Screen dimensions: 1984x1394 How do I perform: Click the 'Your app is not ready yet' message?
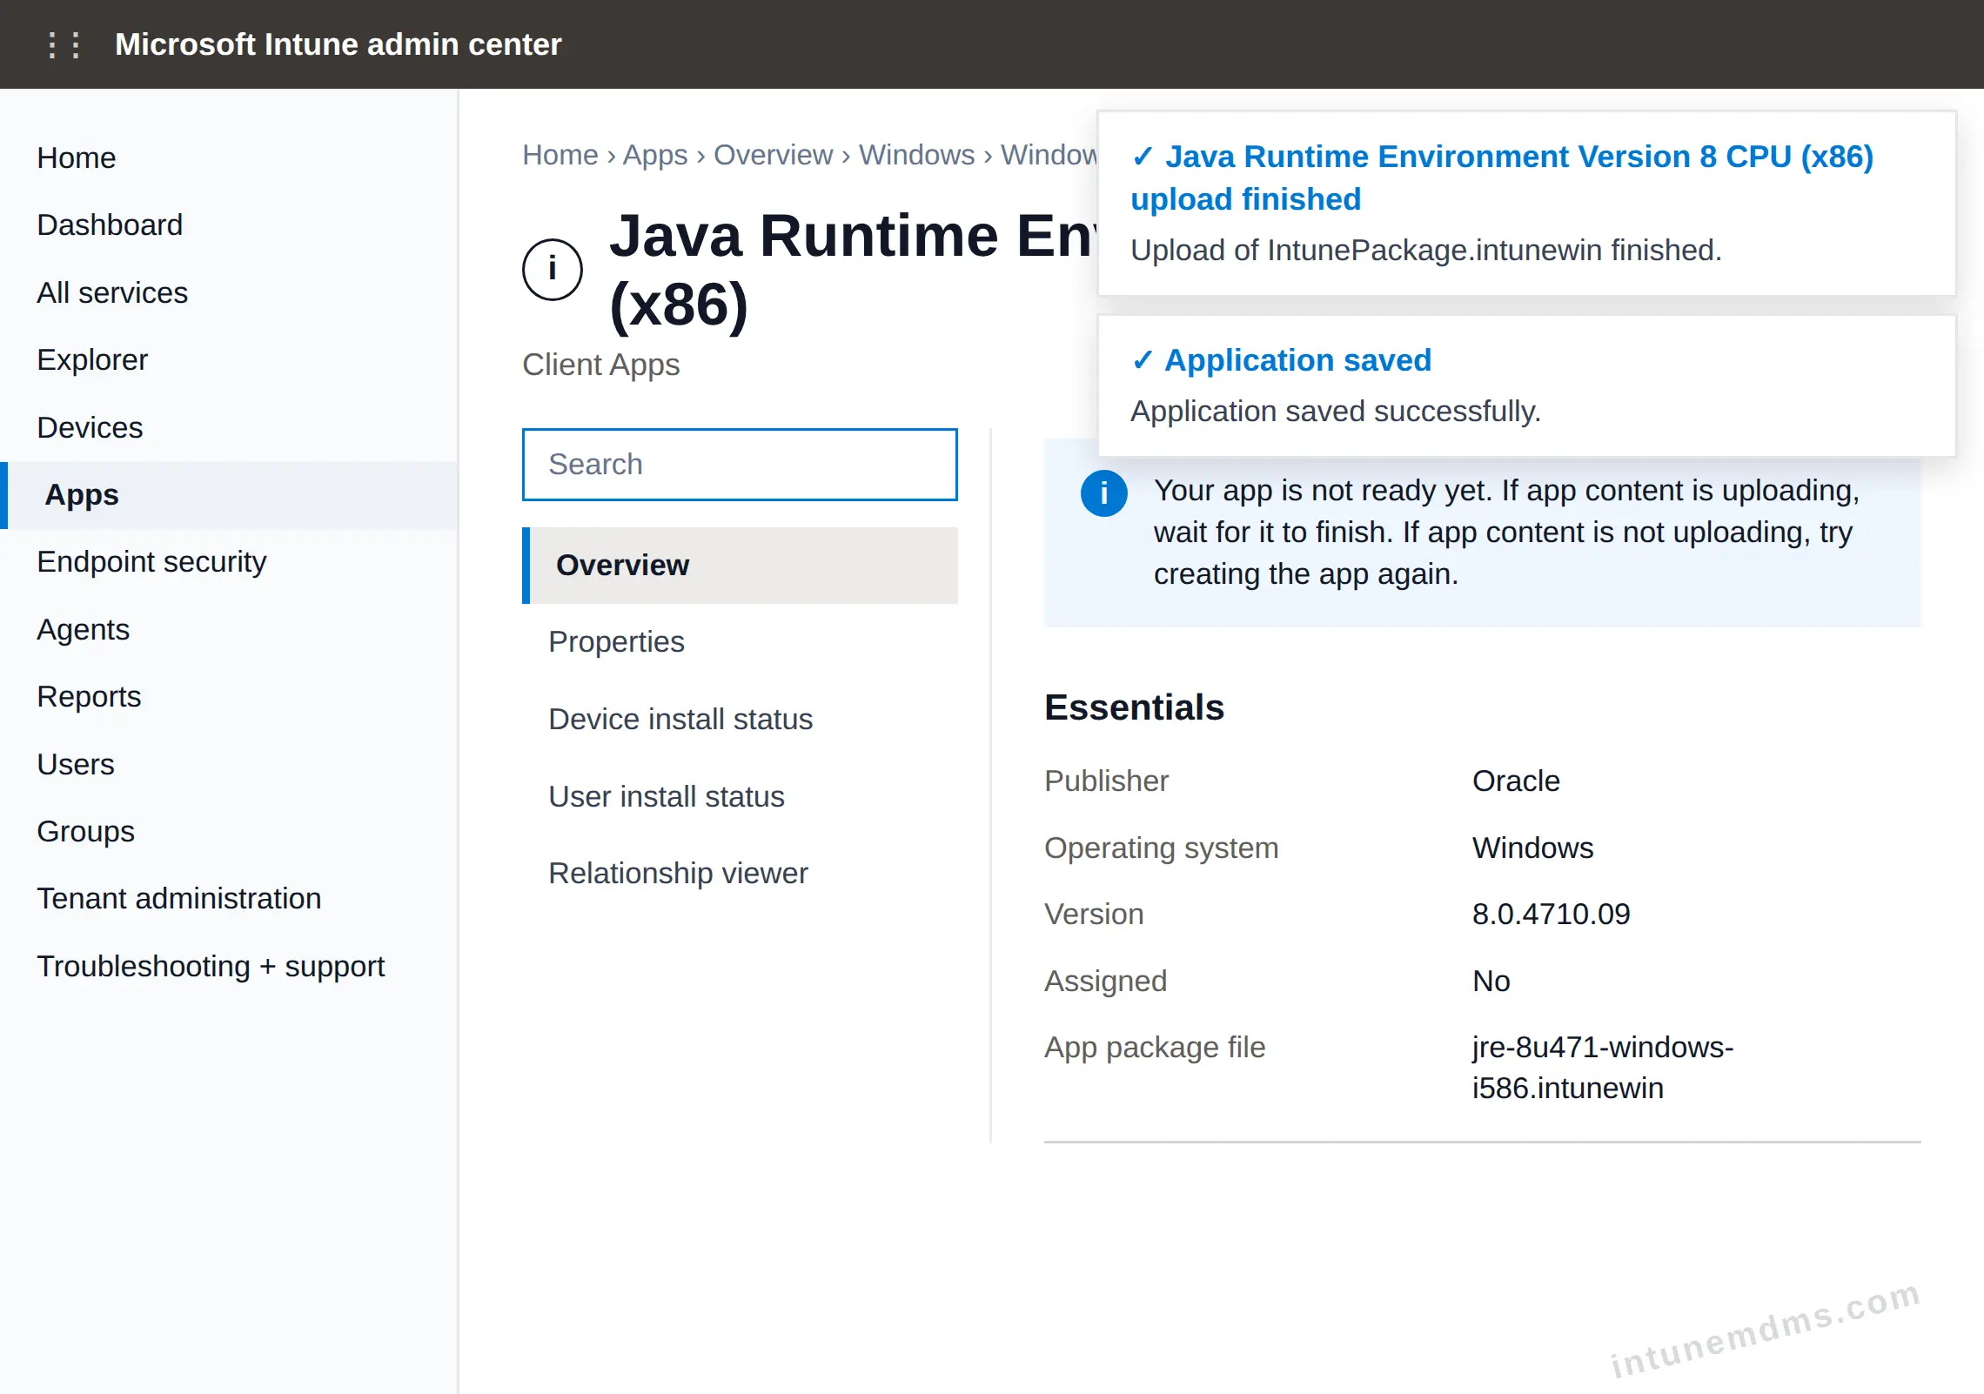pyautogui.click(x=1506, y=533)
